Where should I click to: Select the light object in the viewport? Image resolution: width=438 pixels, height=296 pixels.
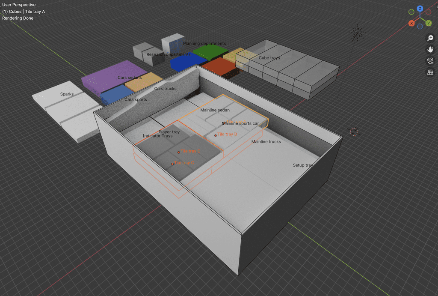[x=357, y=33]
